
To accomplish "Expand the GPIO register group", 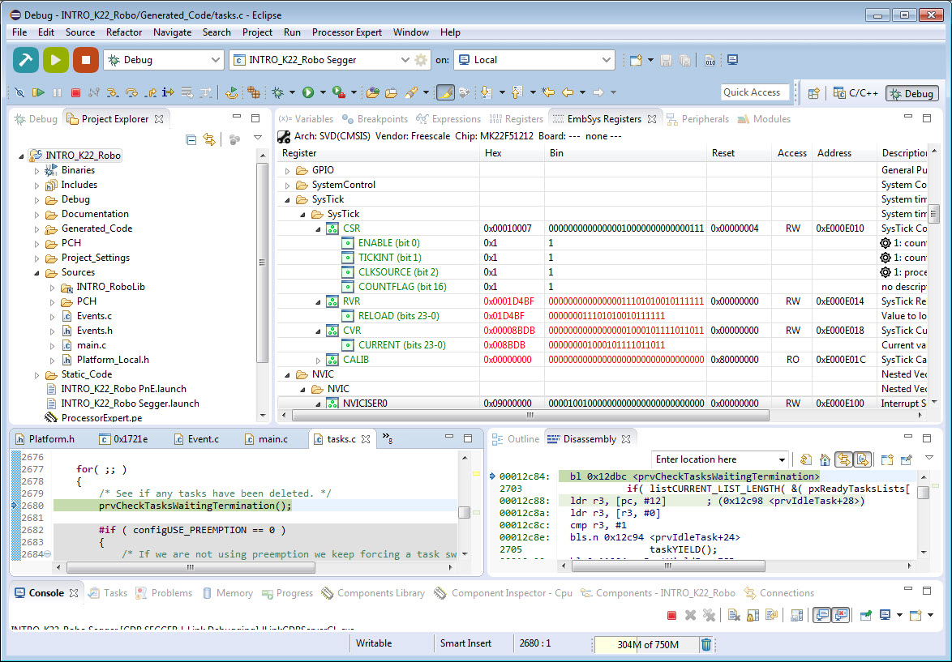I will coord(287,170).
